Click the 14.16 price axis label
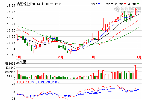 pos(11,43)
